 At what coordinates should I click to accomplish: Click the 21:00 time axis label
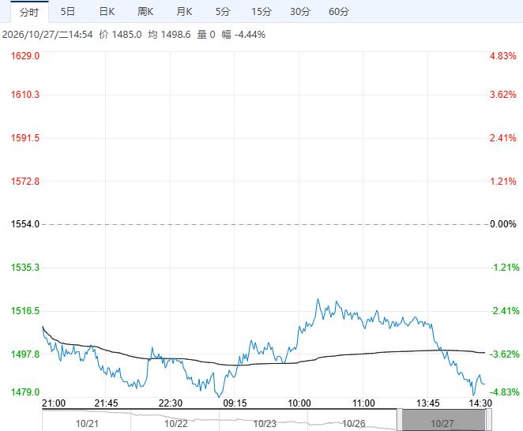pos(54,403)
